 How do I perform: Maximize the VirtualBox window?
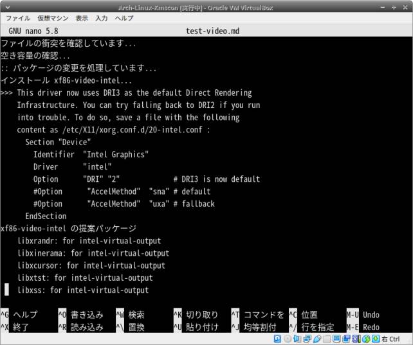(x=394, y=7)
